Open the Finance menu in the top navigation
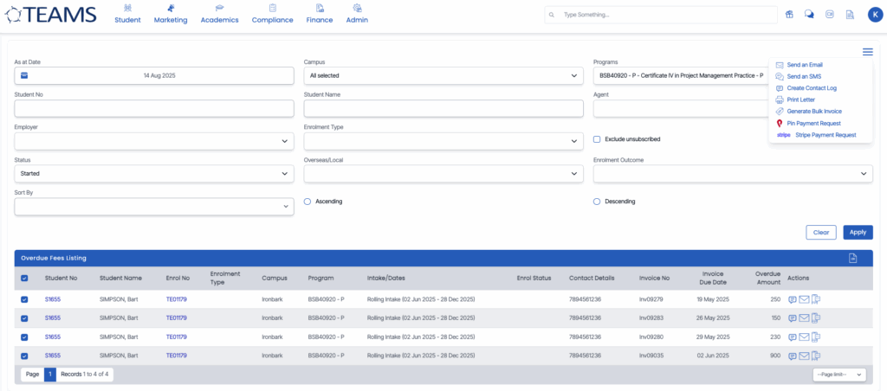 pos(320,15)
